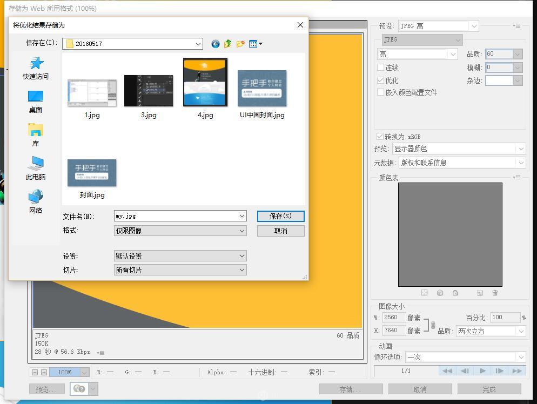
Task: Open Libraries (库) location in sidebar
Action: pyautogui.click(x=36, y=135)
